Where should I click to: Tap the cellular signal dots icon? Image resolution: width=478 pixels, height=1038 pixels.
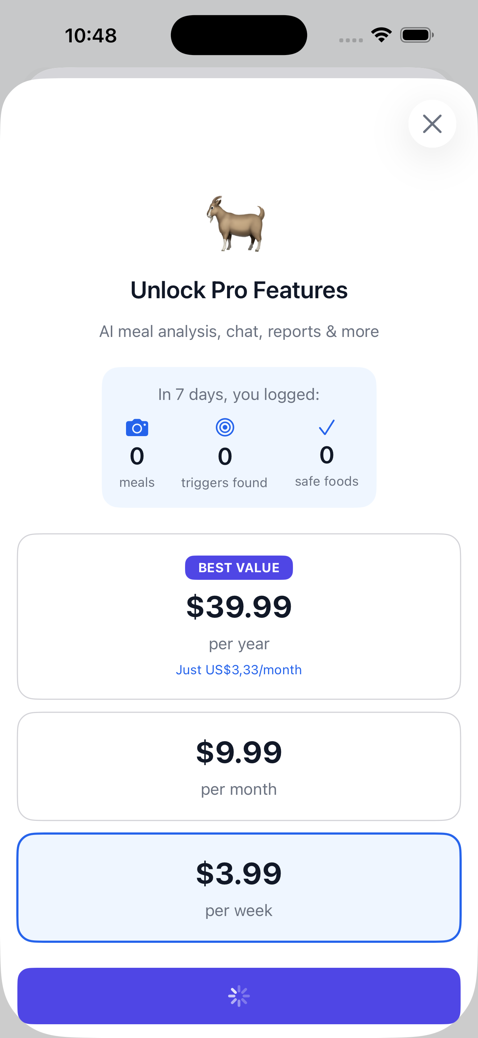[351, 40]
